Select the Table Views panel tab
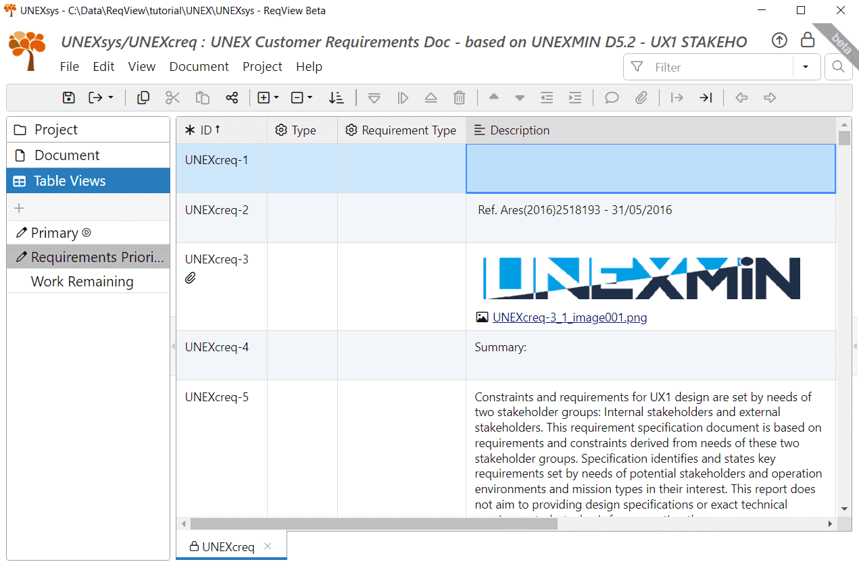 tap(88, 181)
